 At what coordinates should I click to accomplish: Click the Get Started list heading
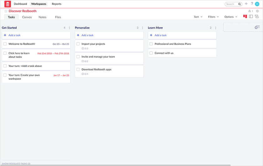[x=9, y=28]
